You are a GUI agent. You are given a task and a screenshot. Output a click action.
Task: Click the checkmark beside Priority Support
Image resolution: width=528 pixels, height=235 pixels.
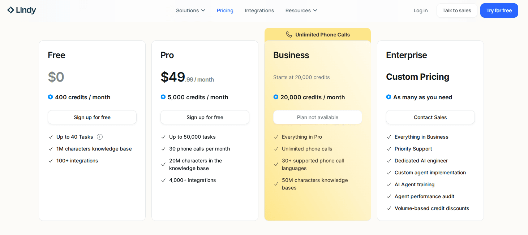pos(389,149)
